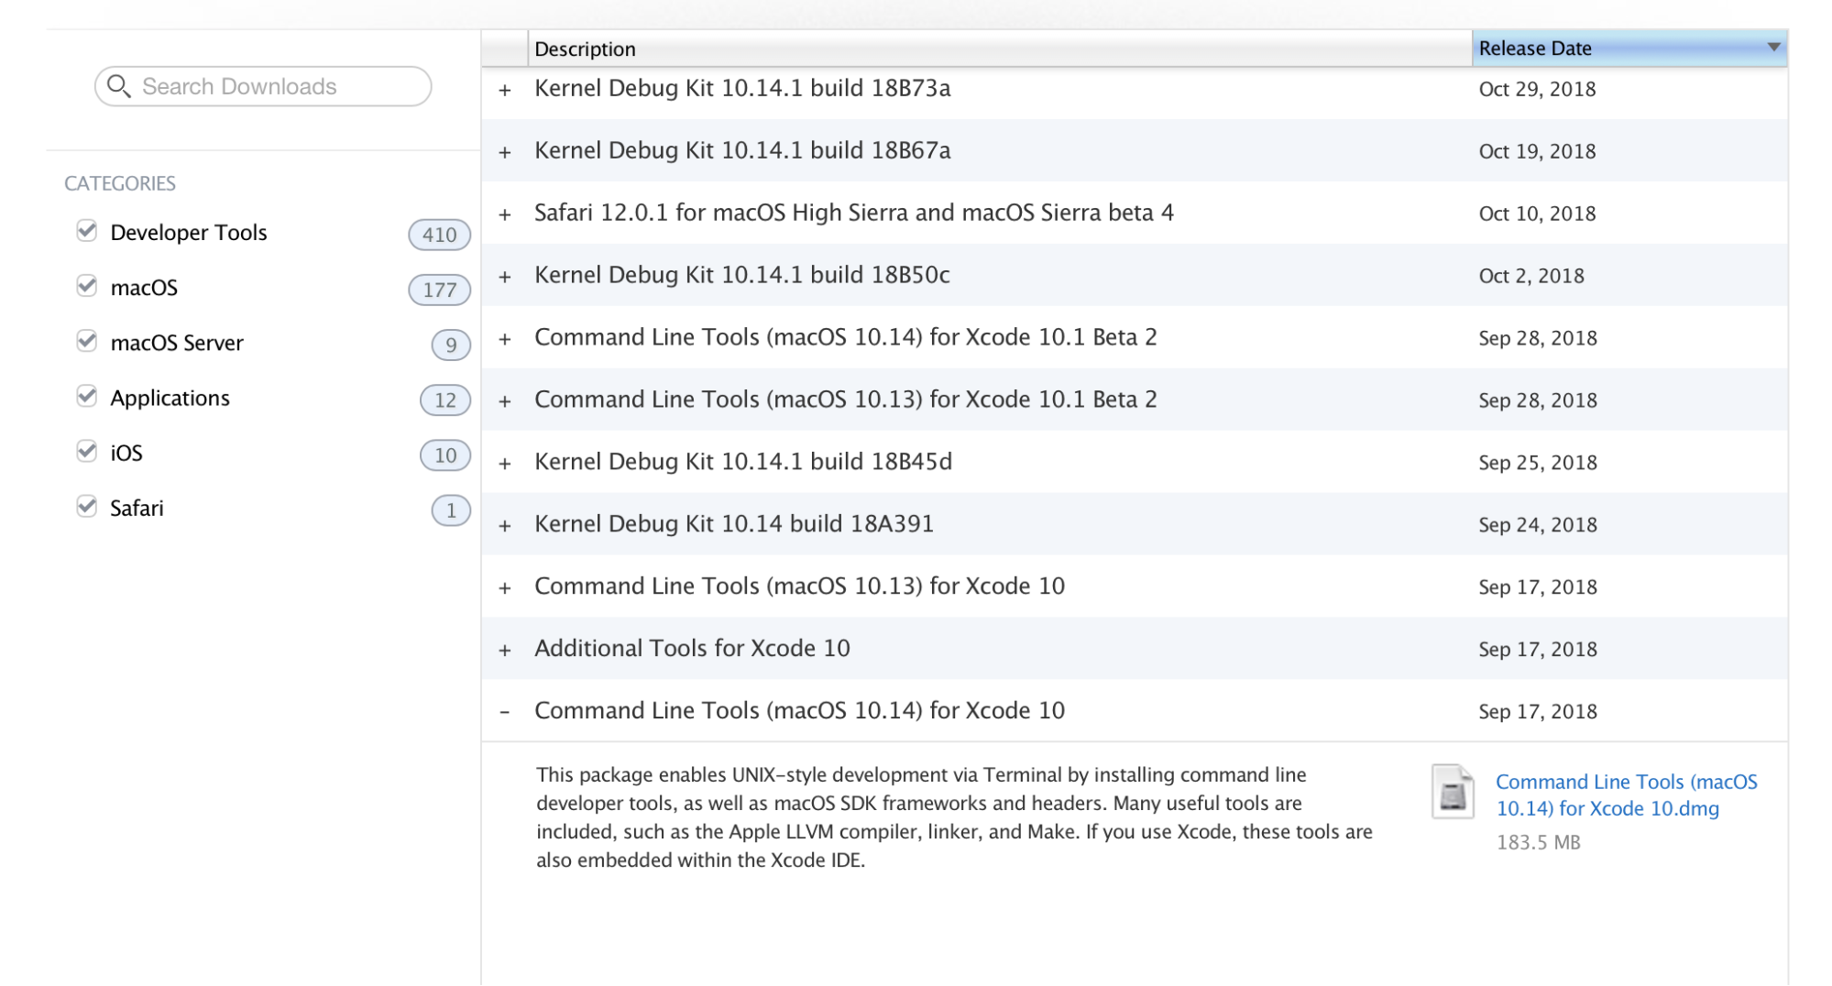Click the 'Oct 29, 2018' release date

click(1537, 89)
